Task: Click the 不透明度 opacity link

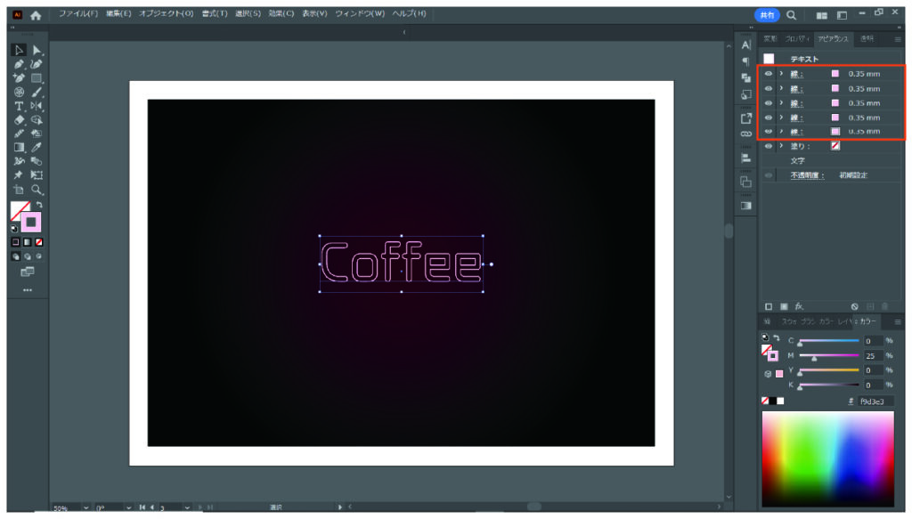Action: coord(807,175)
